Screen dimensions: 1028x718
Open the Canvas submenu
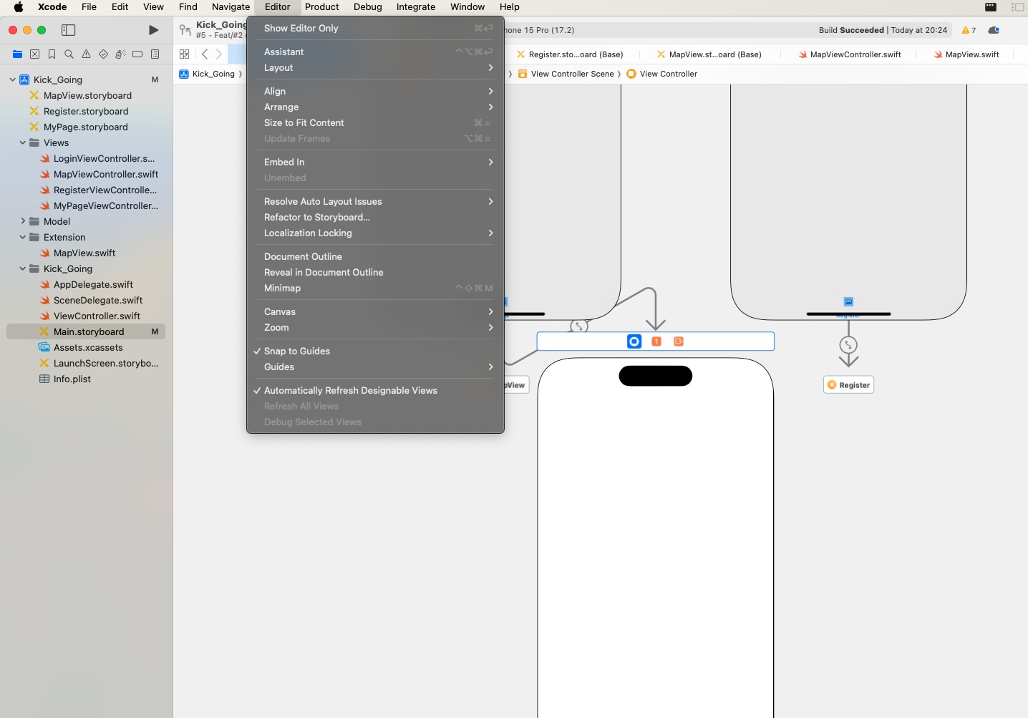pos(375,312)
